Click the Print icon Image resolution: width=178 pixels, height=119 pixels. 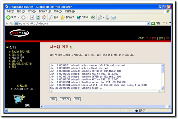tap(107, 18)
